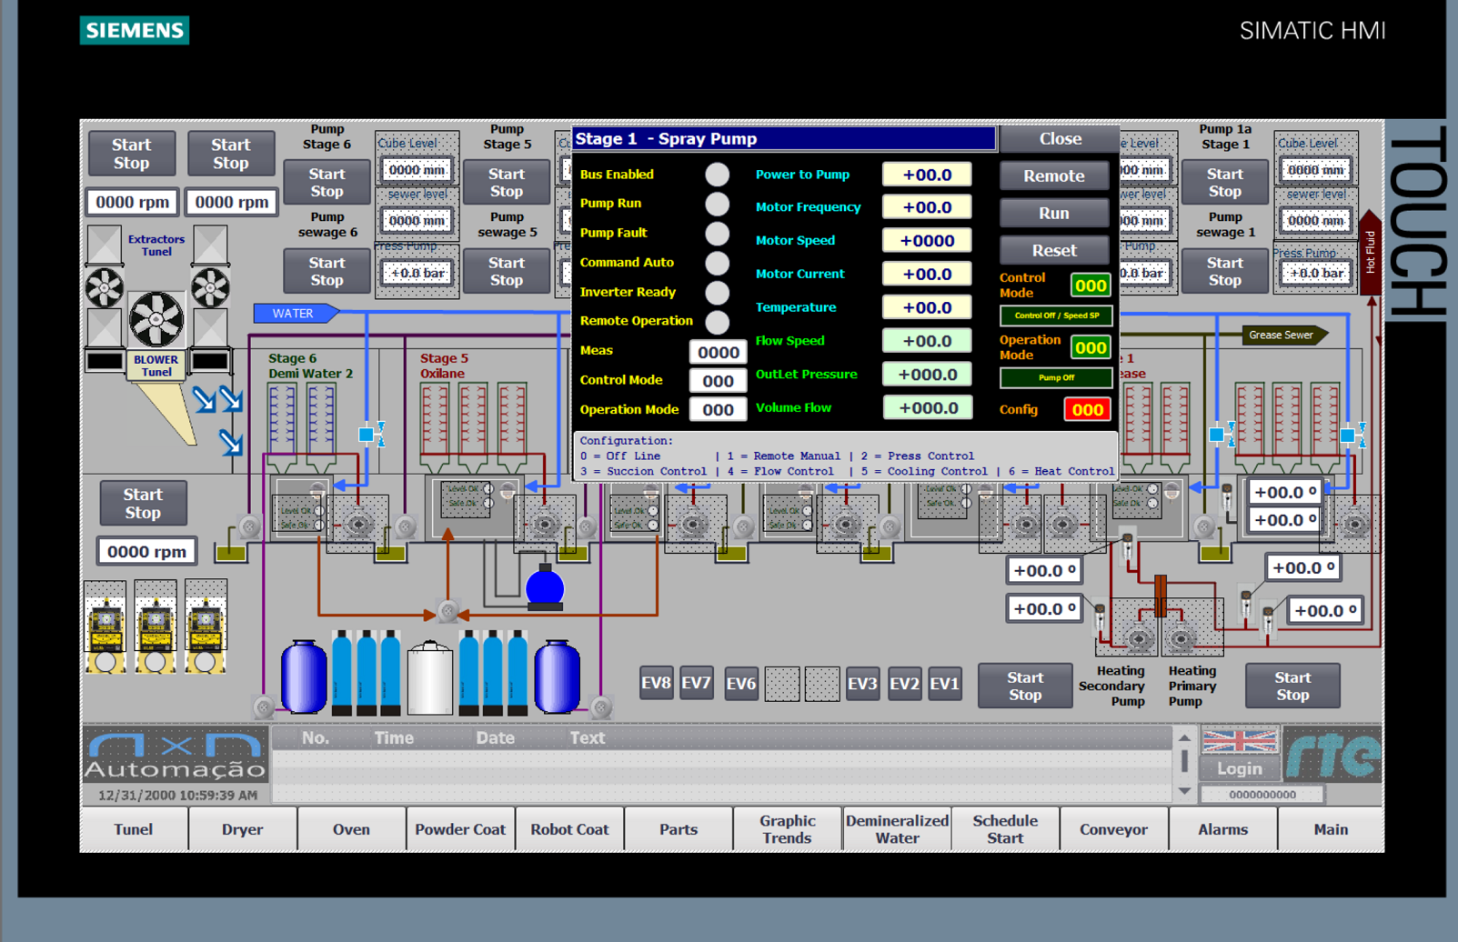Click the Pump Fault status indicator
Screen dimensions: 1458x942
[718, 234]
